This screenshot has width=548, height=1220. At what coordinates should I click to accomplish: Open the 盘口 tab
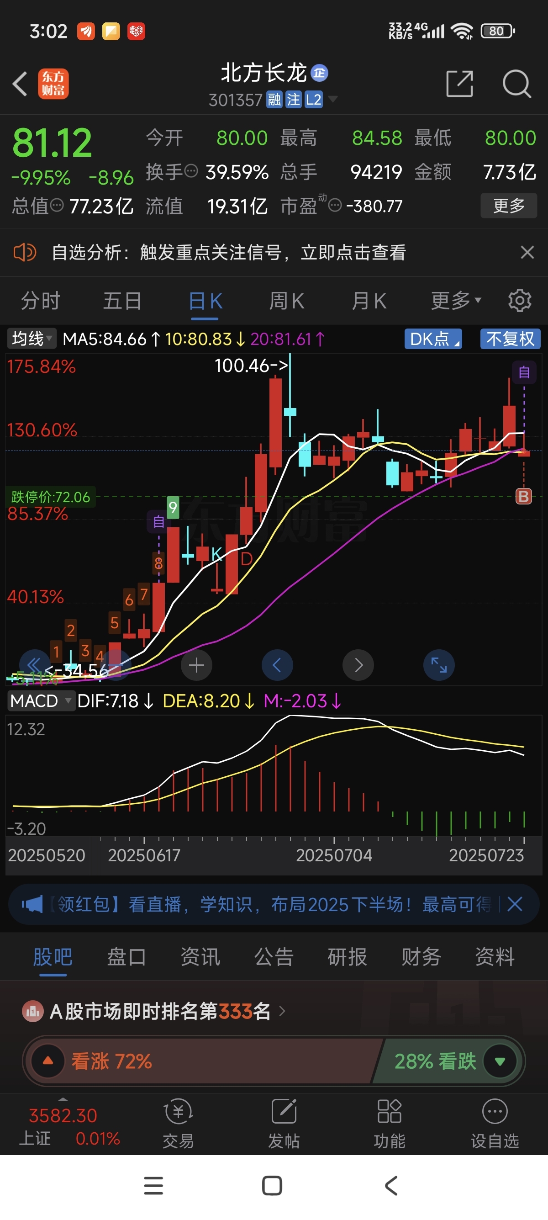126,957
